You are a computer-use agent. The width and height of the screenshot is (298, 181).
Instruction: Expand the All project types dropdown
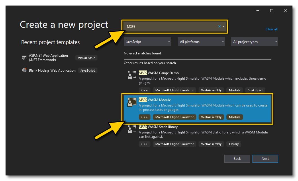(254, 42)
